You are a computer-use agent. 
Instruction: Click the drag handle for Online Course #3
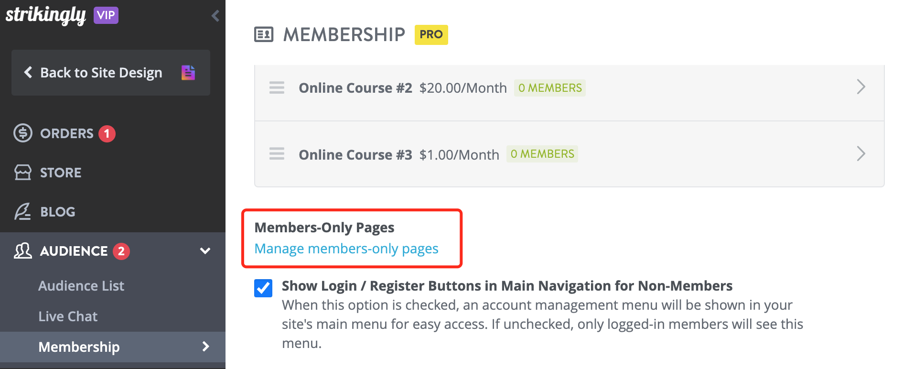[x=277, y=154]
